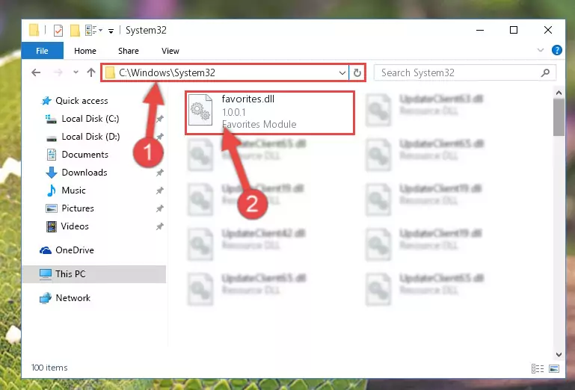
Task: Refresh the System32 folder view
Action: [x=357, y=73]
